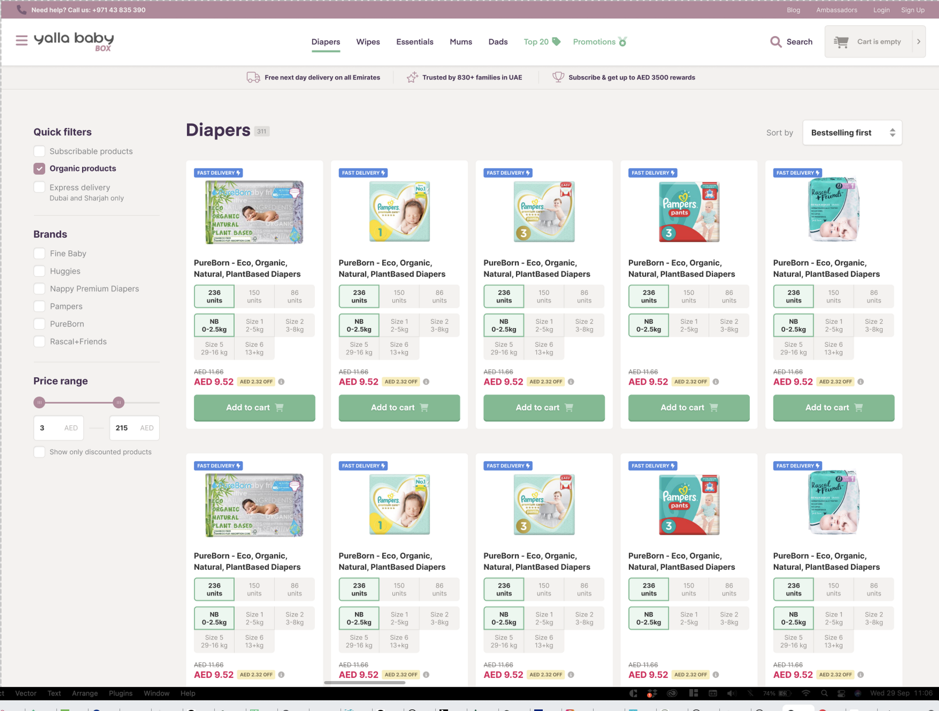Uncheck the Organic products filter
Viewport: 939px width, 711px height.
39,168
